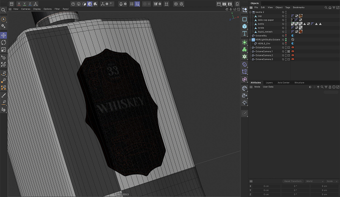Image resolution: width=340 pixels, height=197 pixels.
Task: Select the Rotate tool below Move
Action: point(3,42)
